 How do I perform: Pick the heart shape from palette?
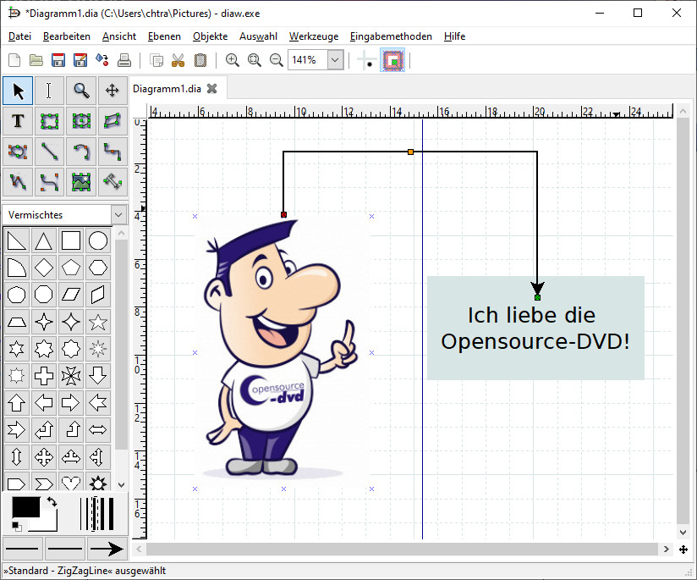point(71,484)
